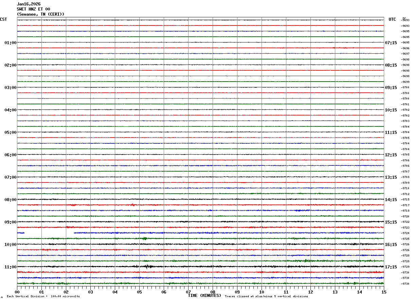The height and width of the screenshot is (301, 411).
Task: Click the Each Vertical Division scale note
Action: click(43, 297)
